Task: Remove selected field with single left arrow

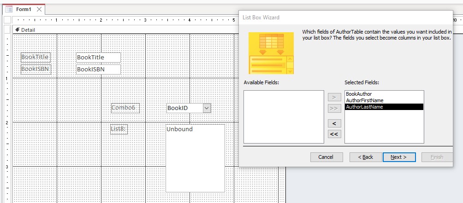Action: (334, 123)
